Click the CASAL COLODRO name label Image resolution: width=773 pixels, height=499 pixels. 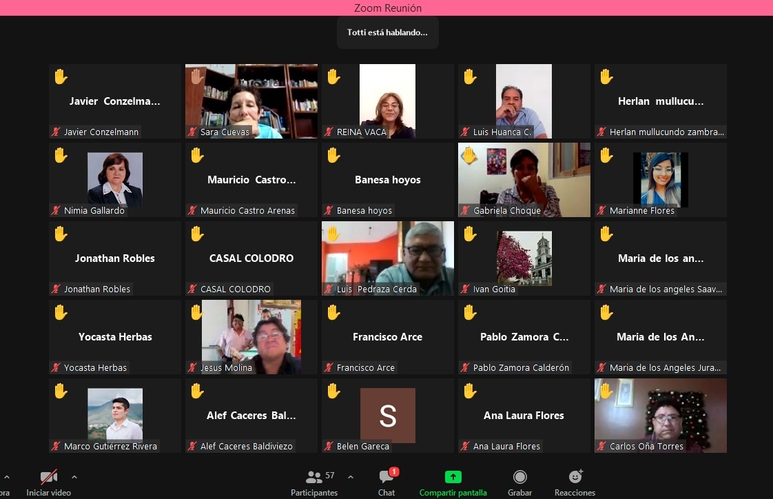236,289
